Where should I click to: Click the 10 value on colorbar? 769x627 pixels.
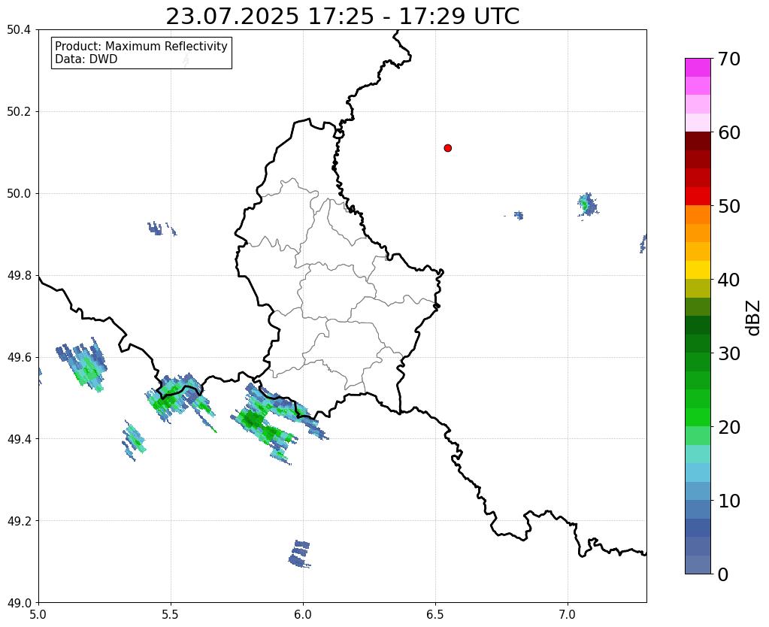(728, 501)
